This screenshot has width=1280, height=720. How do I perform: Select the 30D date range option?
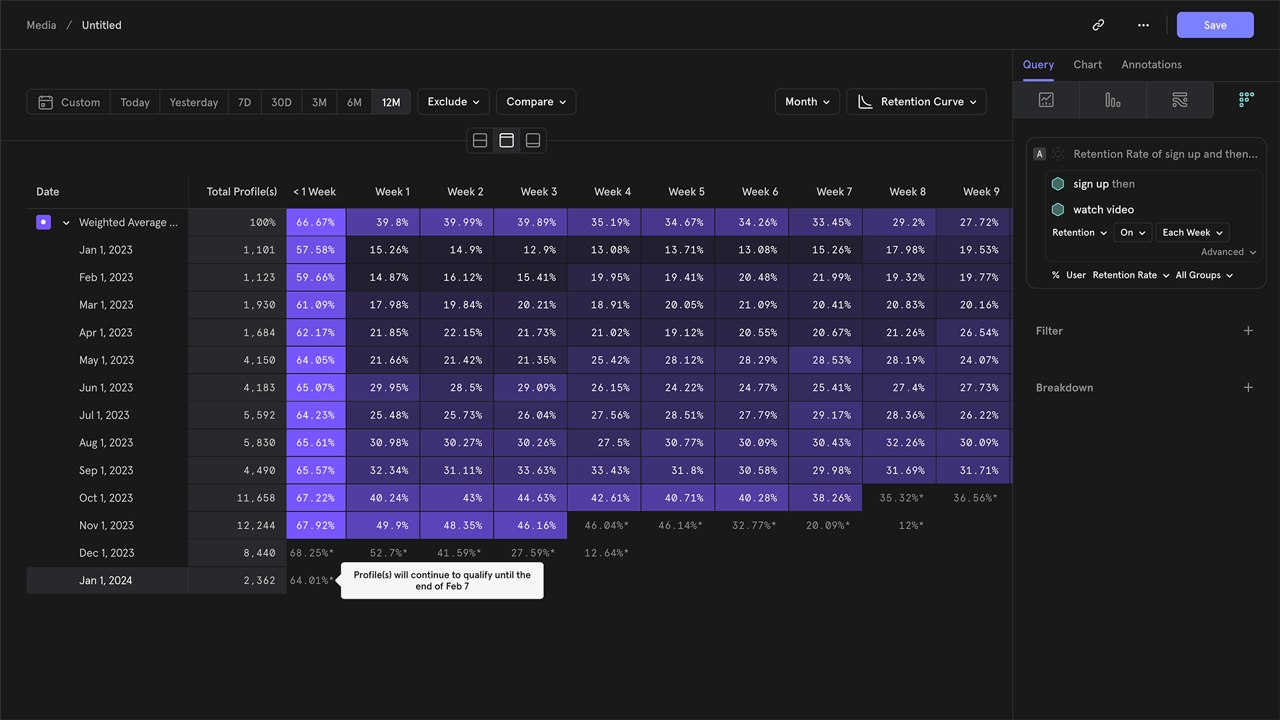pos(281,102)
